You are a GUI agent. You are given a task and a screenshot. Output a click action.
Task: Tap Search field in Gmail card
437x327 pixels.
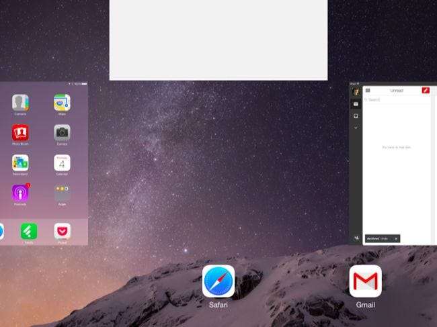pos(397,99)
